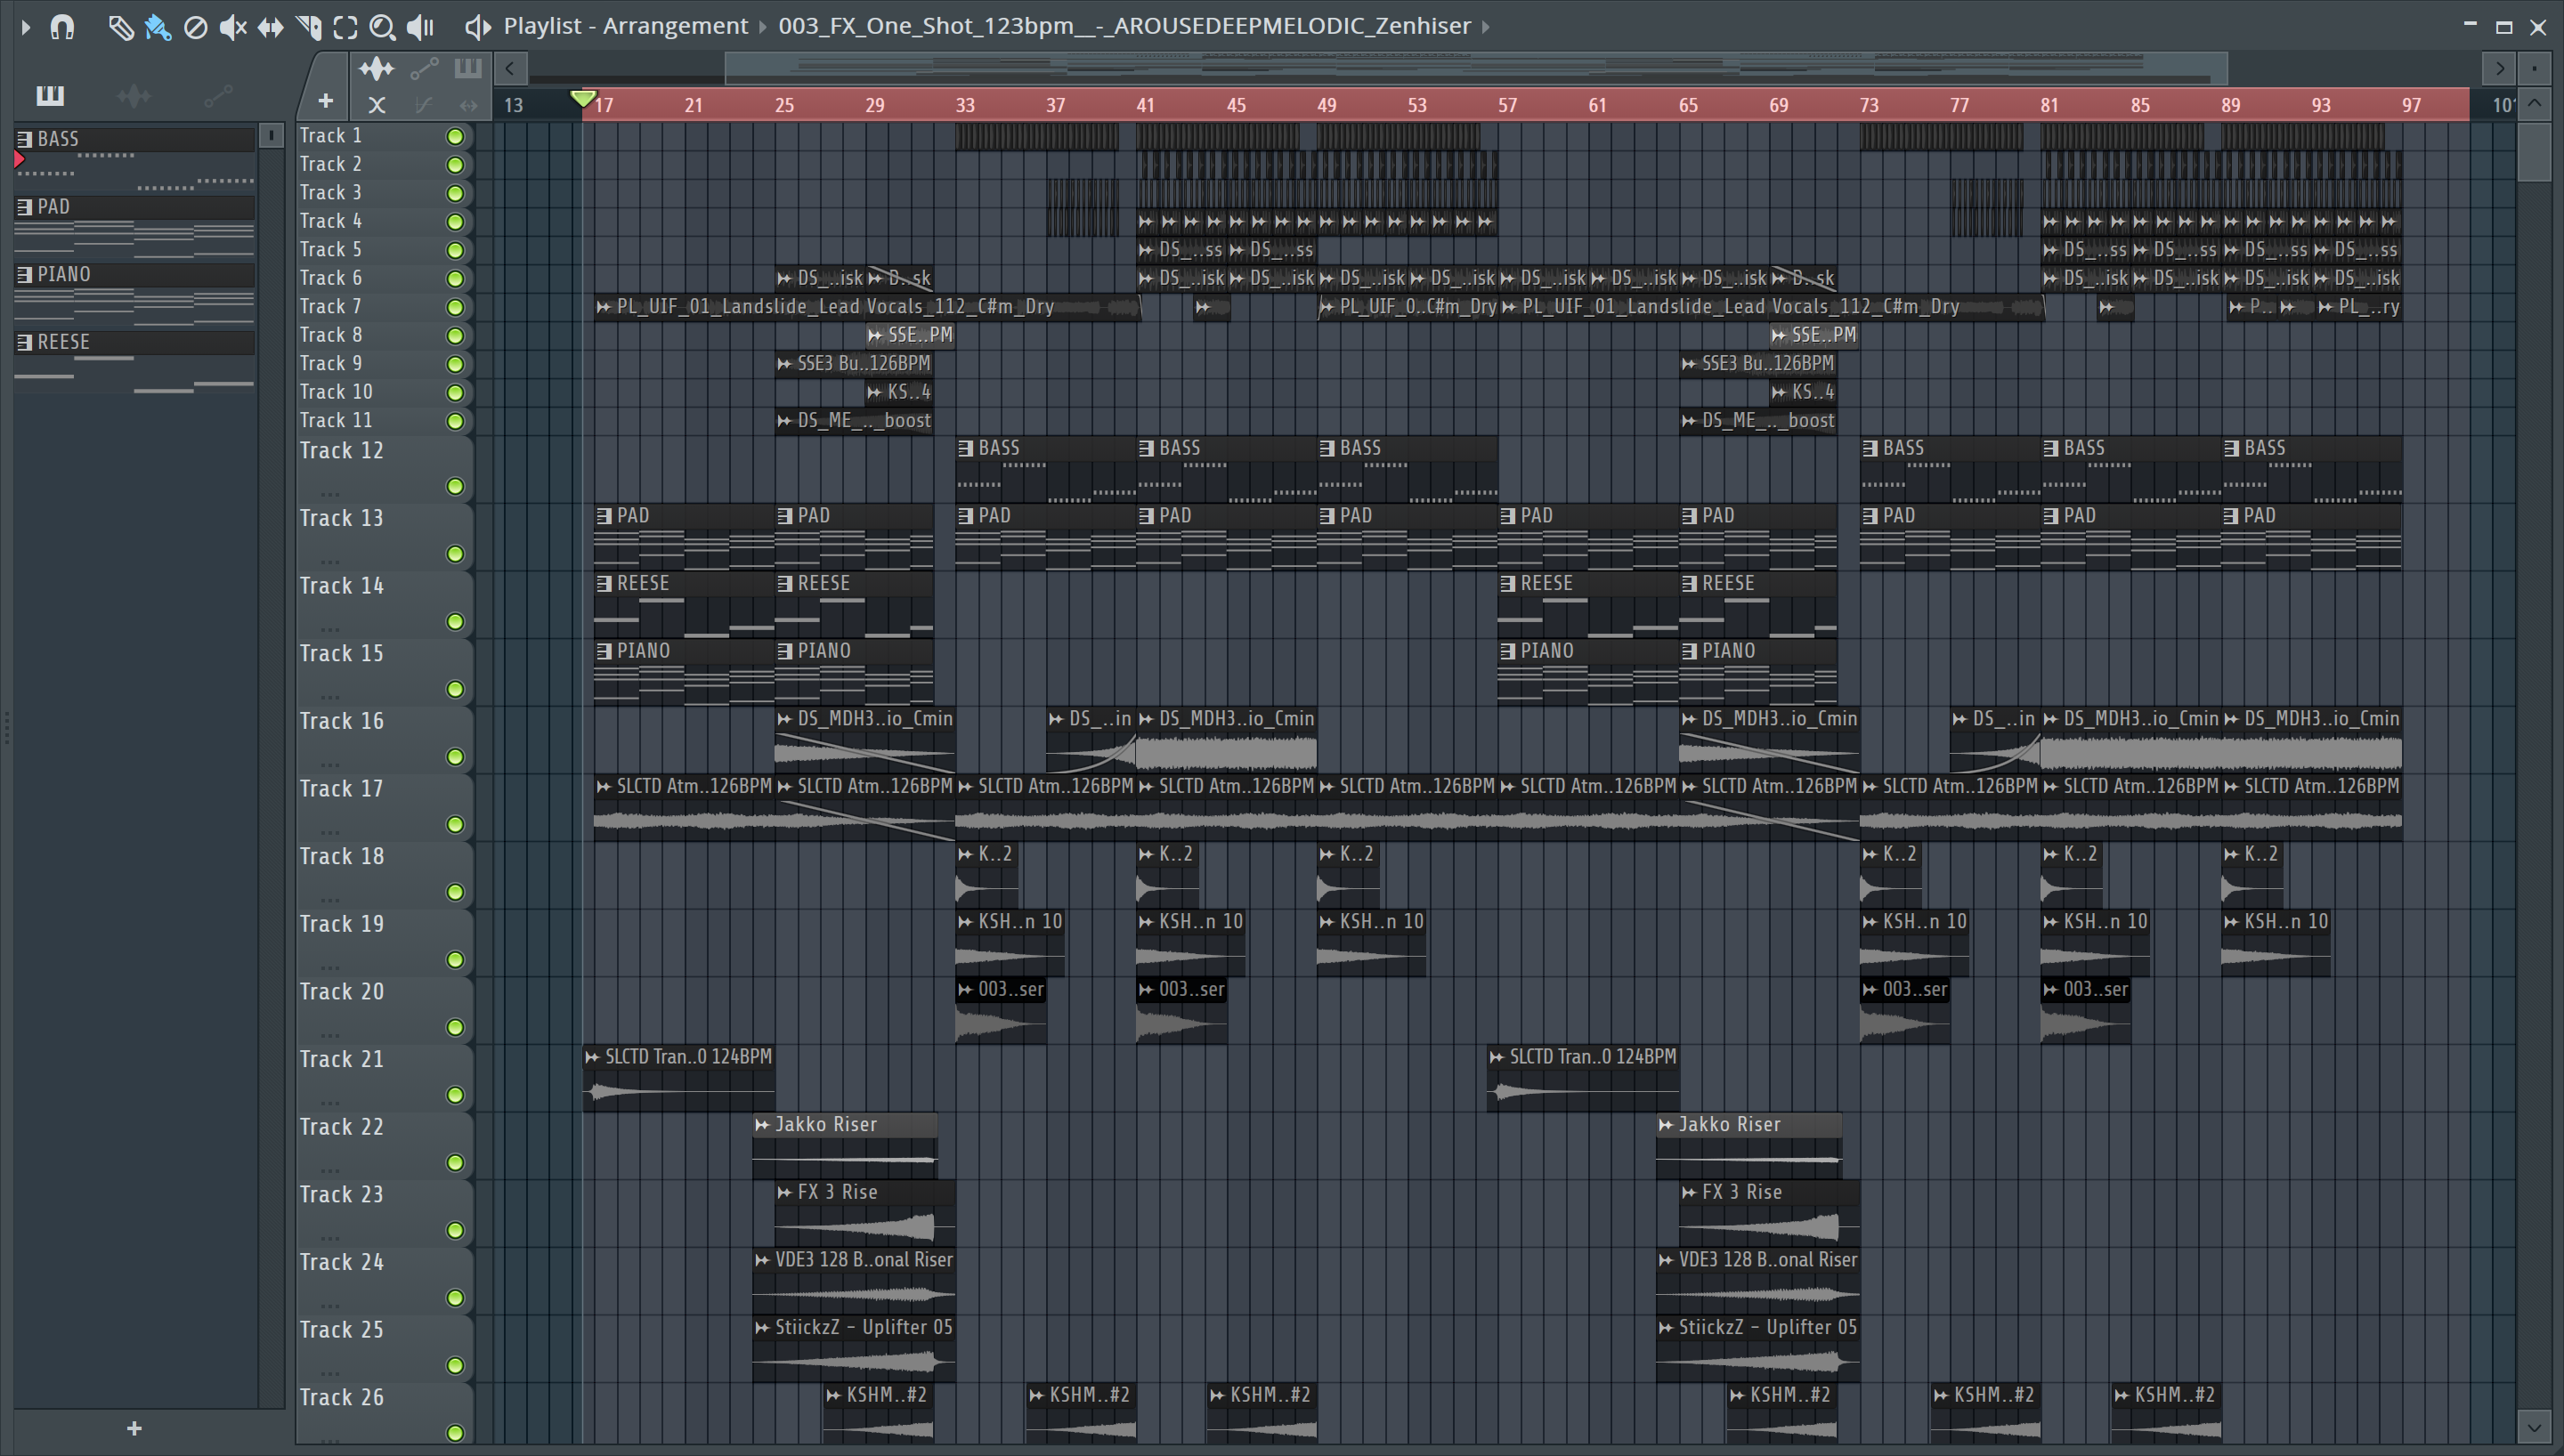Click the pattern icon beside REESE in picker
This screenshot has height=1456, width=2564.
[x=24, y=342]
